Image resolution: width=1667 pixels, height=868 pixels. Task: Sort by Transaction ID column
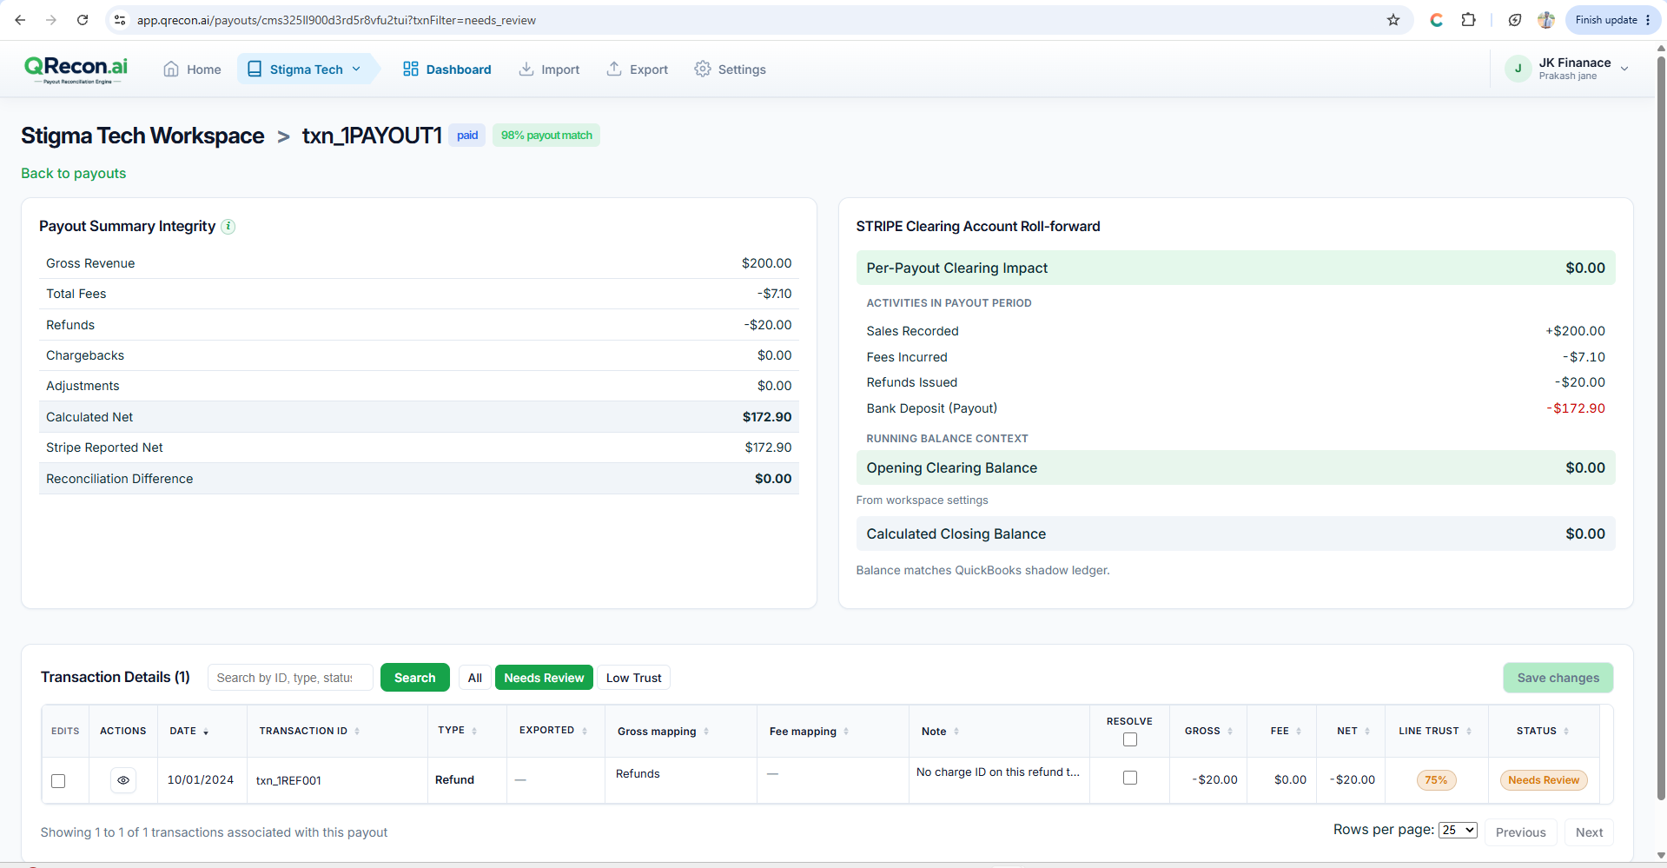pyautogui.click(x=357, y=732)
